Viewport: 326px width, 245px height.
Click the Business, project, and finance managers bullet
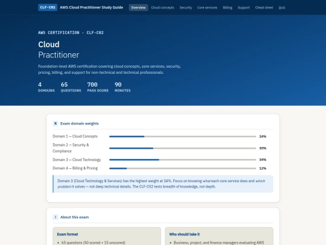(219, 243)
